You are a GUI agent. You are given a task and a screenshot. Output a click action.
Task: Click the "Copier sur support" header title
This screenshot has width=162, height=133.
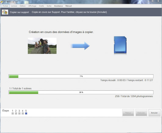20,12
